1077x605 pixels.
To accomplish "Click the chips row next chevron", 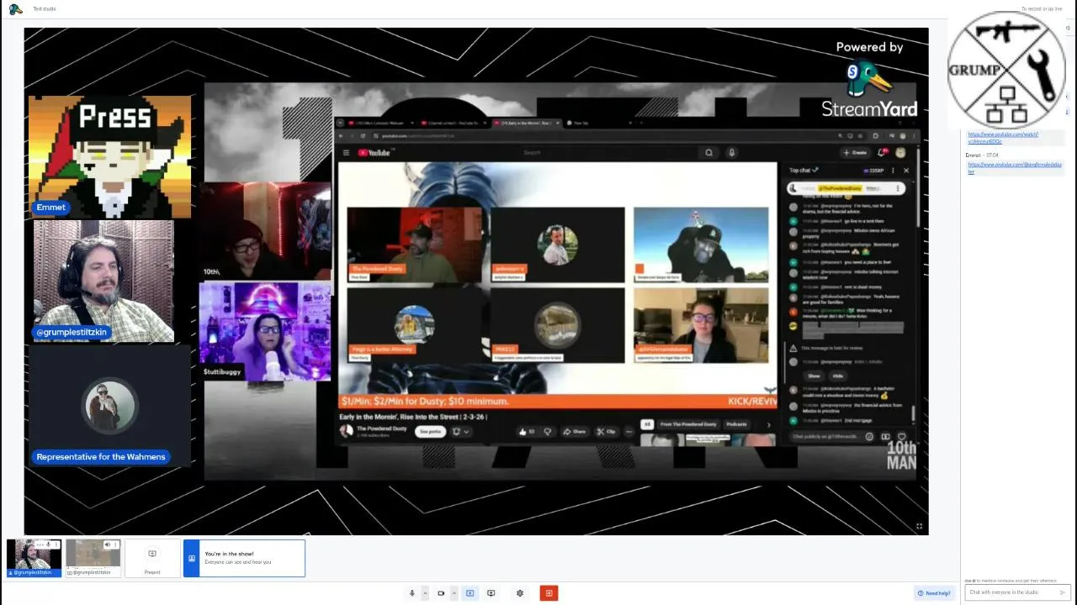I will (x=768, y=424).
